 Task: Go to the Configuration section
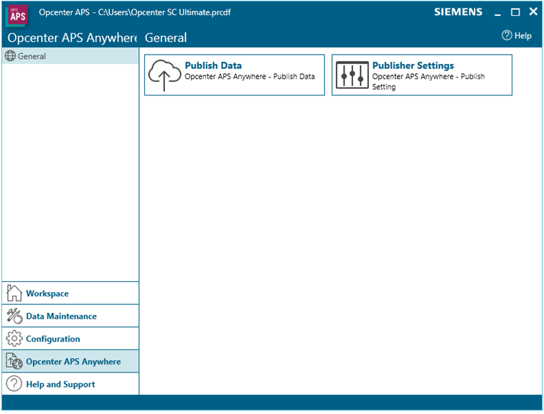click(x=53, y=339)
